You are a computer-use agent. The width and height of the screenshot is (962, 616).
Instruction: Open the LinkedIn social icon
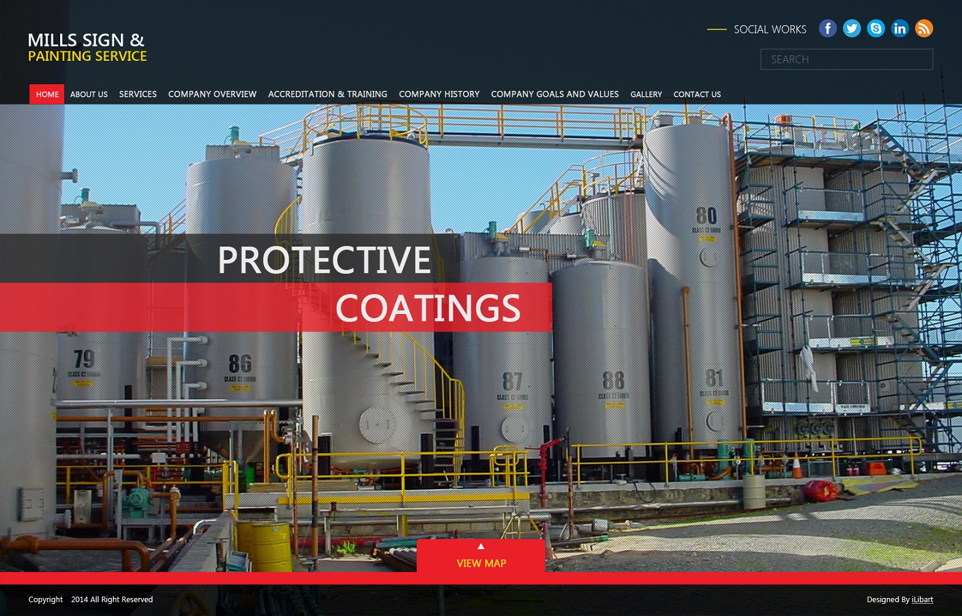(900, 28)
